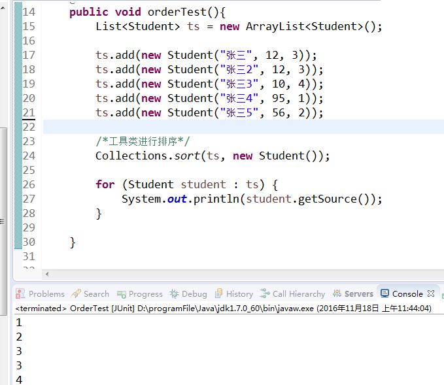Close the Console view with its X icon
Image resolution: width=444 pixels, height=385 pixels.
[431, 293]
